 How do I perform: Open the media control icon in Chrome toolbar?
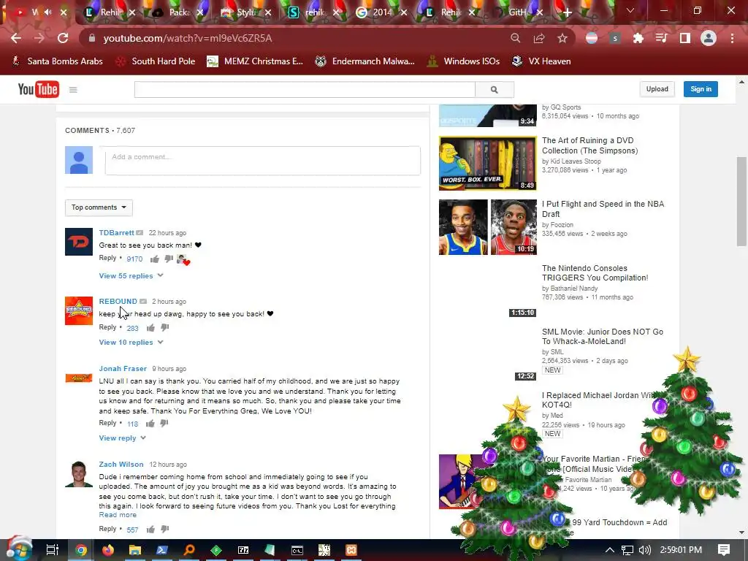(x=662, y=38)
